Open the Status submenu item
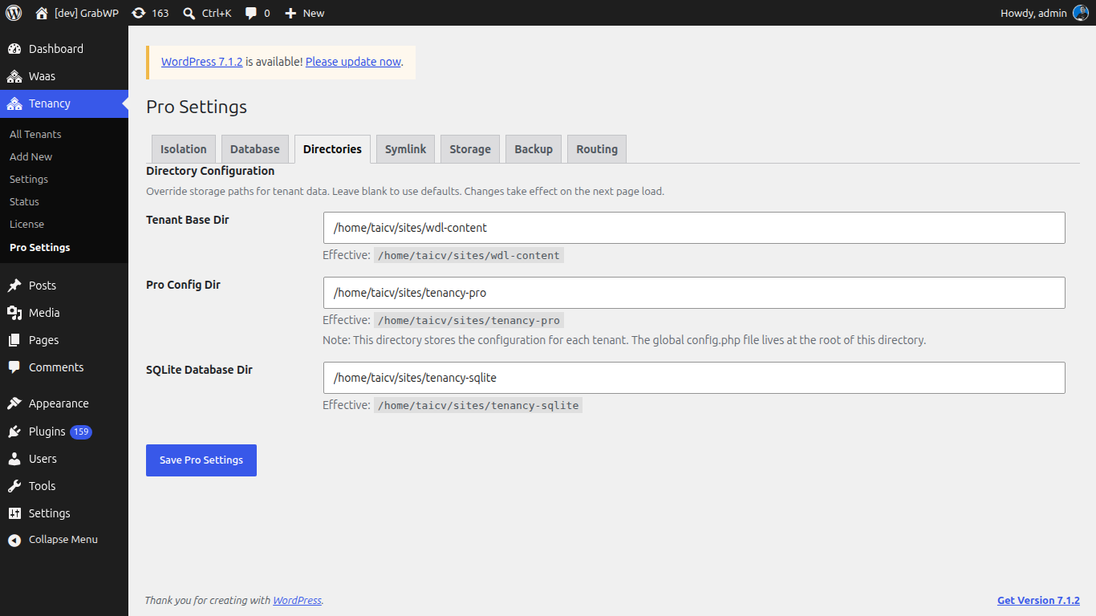The width and height of the screenshot is (1096, 616). [x=24, y=201]
